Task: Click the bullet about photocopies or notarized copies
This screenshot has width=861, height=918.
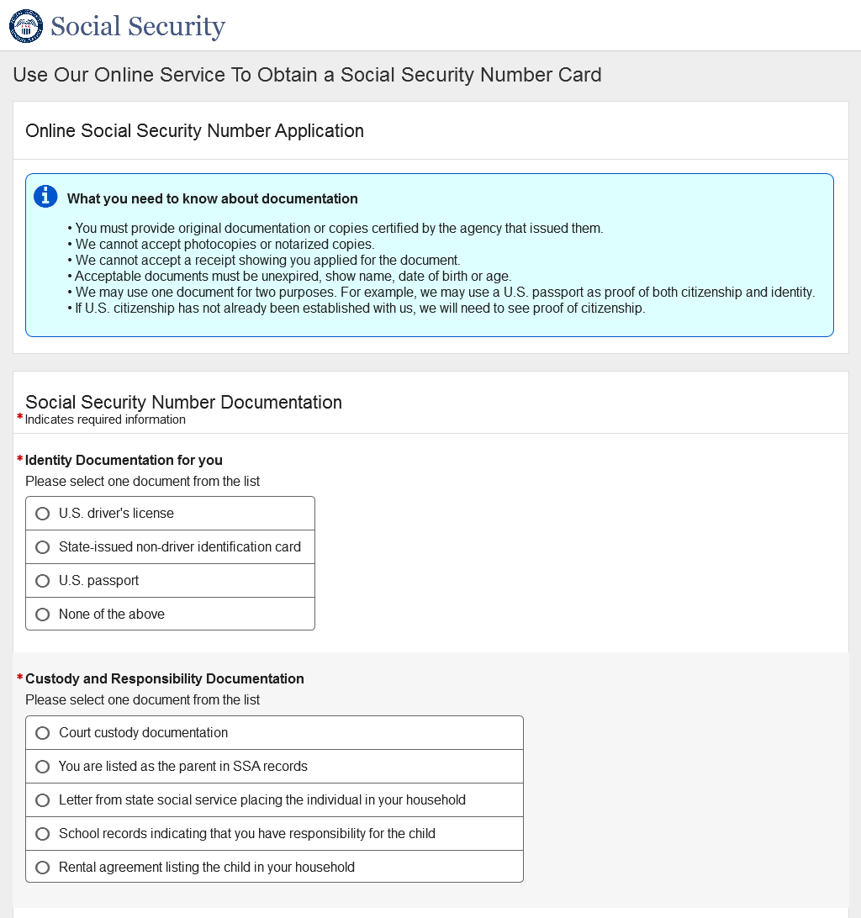Action: pyautogui.click(x=224, y=245)
